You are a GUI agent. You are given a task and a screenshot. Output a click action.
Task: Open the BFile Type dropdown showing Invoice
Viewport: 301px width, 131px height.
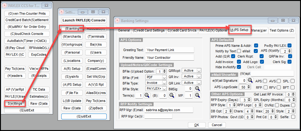[156, 83]
